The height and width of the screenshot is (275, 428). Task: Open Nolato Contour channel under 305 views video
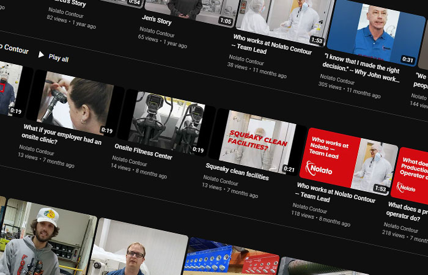(x=338, y=79)
